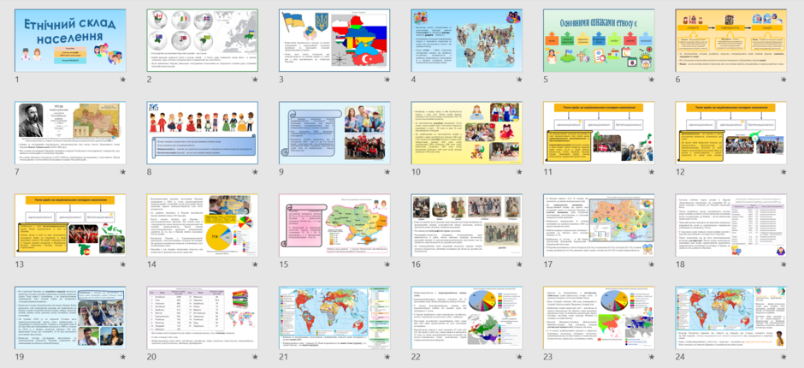Viewport: 804px width, 368px height.
Task: Click the transition star under slide 1
Action: (123, 80)
